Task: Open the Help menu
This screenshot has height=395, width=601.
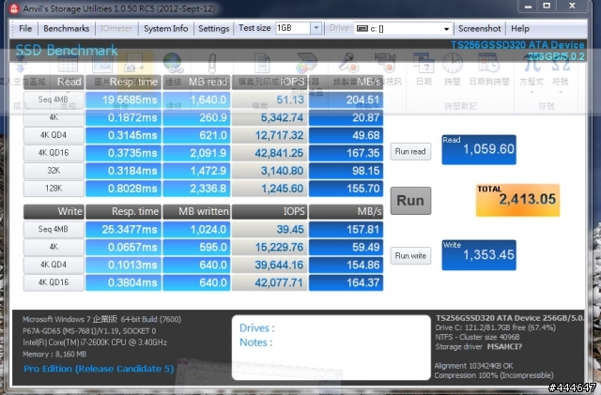Action: [519, 28]
